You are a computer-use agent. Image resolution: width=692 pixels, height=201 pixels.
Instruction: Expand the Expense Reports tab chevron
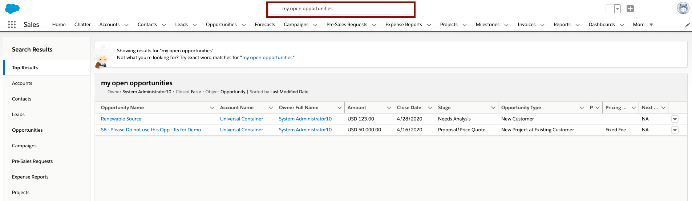click(429, 25)
